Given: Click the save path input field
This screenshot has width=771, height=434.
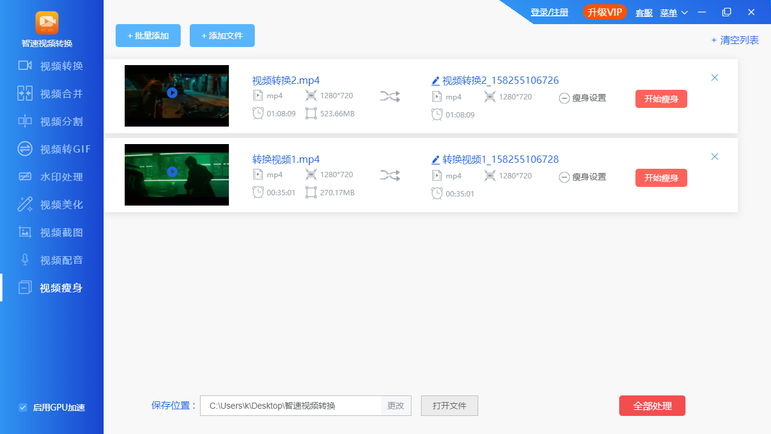Looking at the screenshot, I should (x=291, y=406).
